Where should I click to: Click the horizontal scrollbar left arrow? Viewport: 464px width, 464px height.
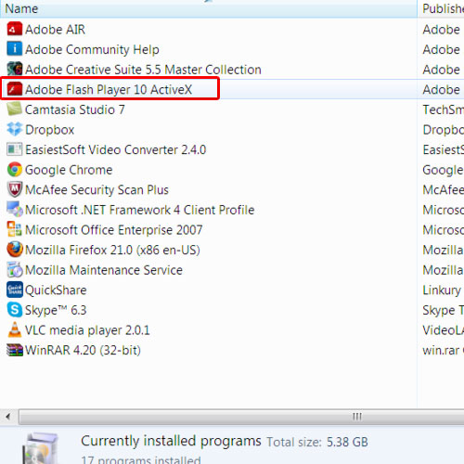8,417
